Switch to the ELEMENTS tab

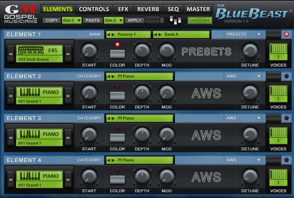tap(58, 9)
